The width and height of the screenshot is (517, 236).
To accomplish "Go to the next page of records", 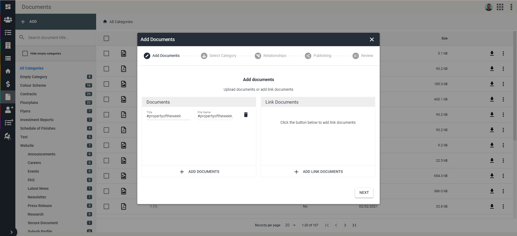I will point(345,225).
